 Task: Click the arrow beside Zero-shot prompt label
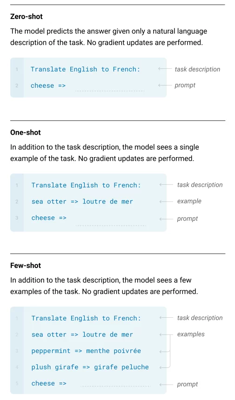pyautogui.click(x=165, y=85)
